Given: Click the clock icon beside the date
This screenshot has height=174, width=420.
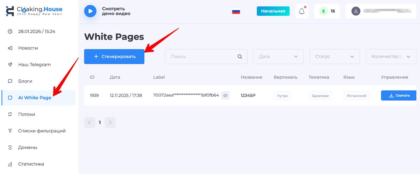Looking at the screenshot, I should [10, 32].
